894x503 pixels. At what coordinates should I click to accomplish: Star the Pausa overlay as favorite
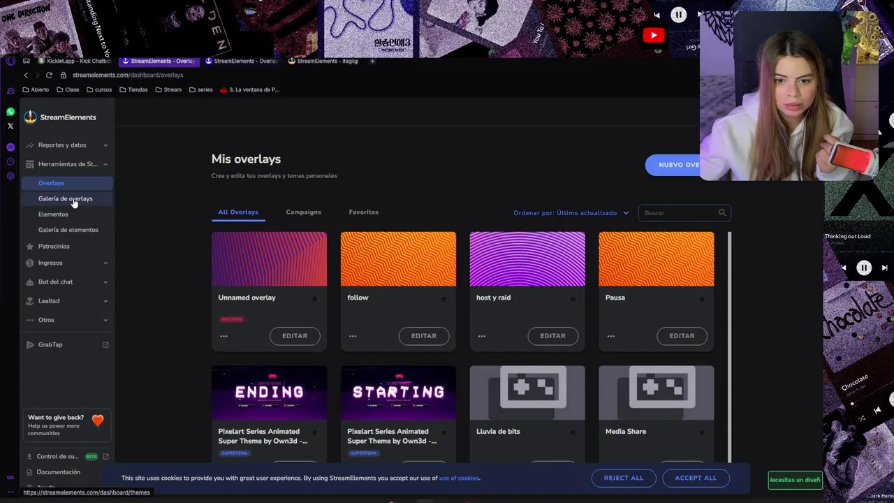(x=701, y=298)
